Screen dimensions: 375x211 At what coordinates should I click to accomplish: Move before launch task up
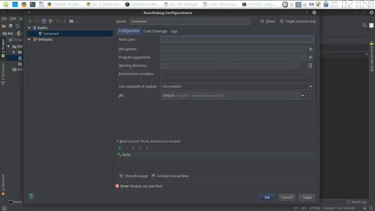pyautogui.click(x=140, y=148)
